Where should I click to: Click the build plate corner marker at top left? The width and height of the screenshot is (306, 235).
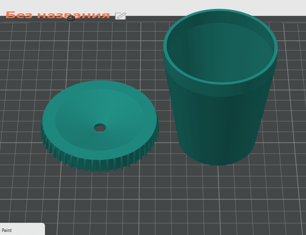[15, 22]
